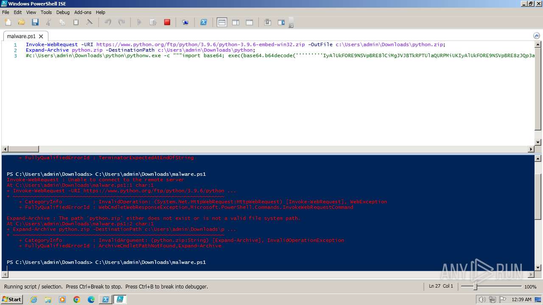Click the 100% zoom value
543x305 pixels.
[x=530, y=287]
